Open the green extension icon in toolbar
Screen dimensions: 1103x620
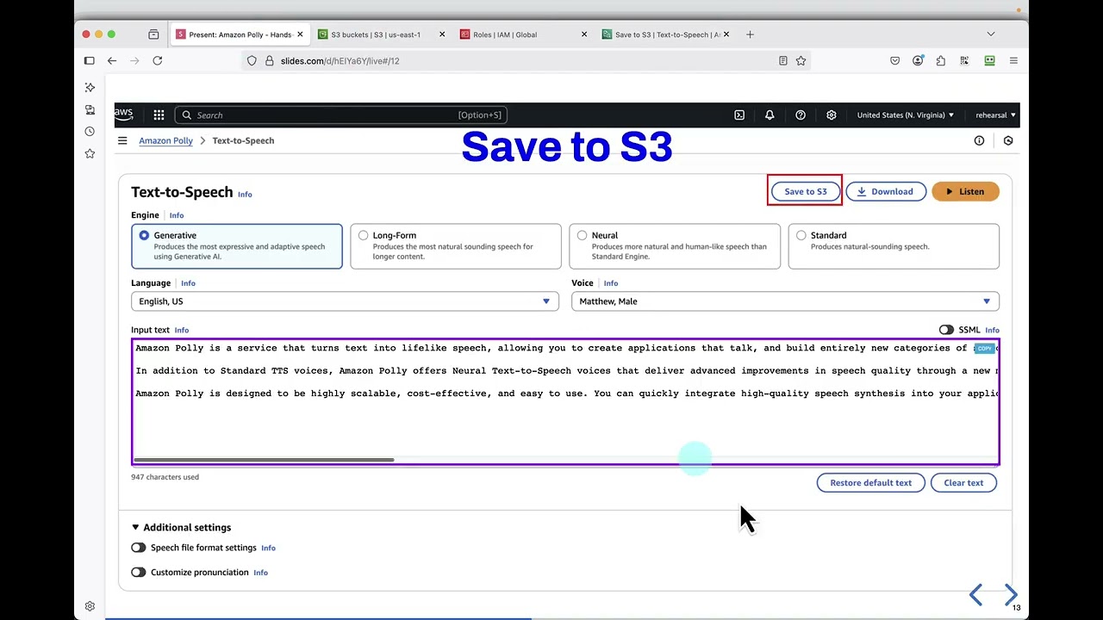coord(989,60)
